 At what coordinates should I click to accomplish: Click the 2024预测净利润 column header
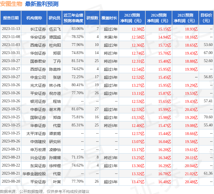click(159, 18)
